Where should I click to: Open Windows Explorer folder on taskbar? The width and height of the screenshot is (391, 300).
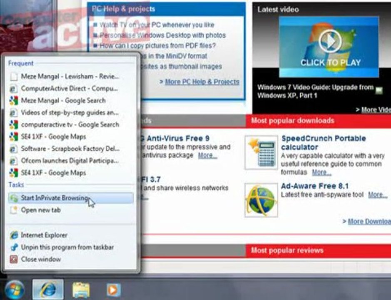(x=81, y=290)
